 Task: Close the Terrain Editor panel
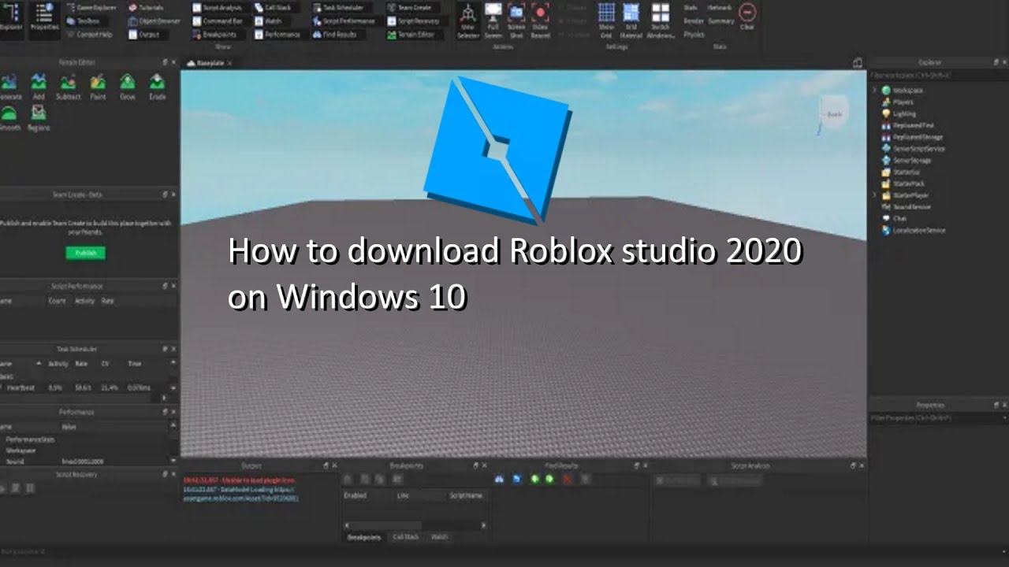(x=173, y=62)
